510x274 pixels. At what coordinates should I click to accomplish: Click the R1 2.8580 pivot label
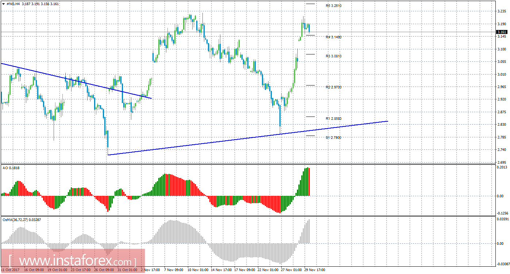click(x=333, y=118)
